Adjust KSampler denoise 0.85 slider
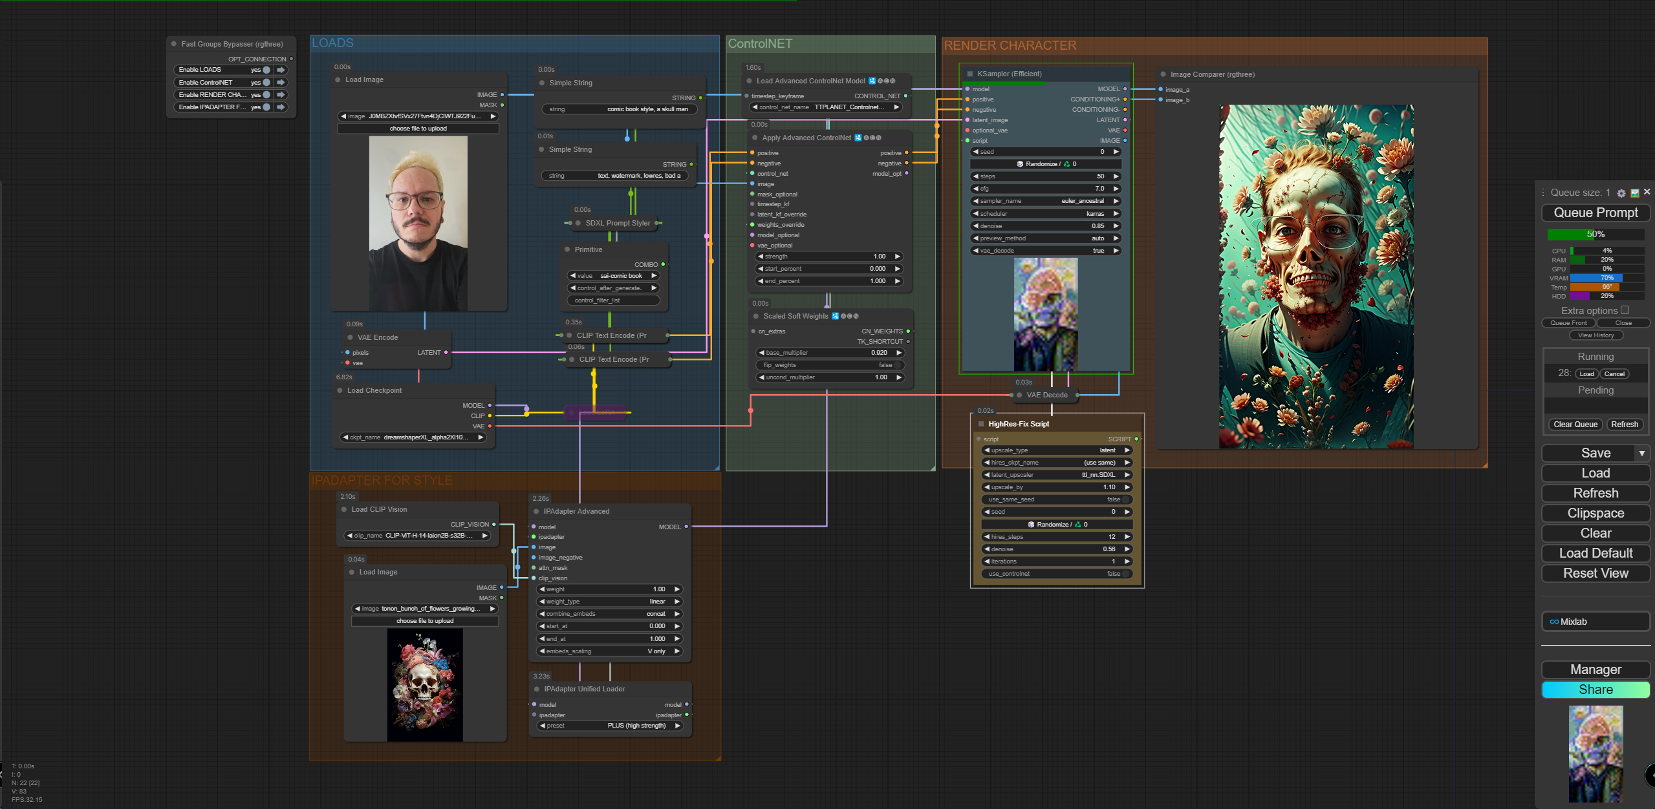 point(1046,227)
